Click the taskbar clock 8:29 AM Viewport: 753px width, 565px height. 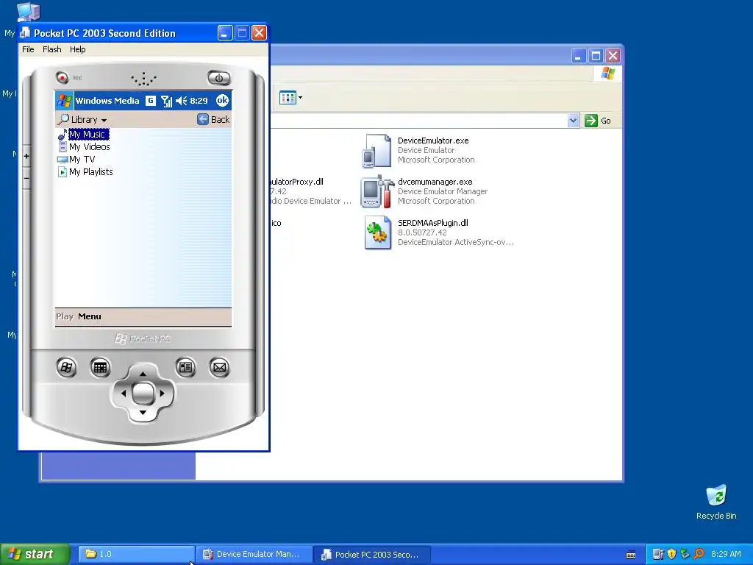(x=726, y=554)
